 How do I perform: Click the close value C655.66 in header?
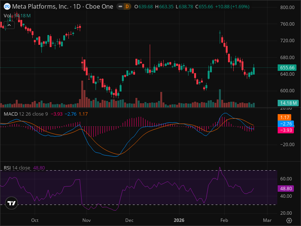click(204, 7)
